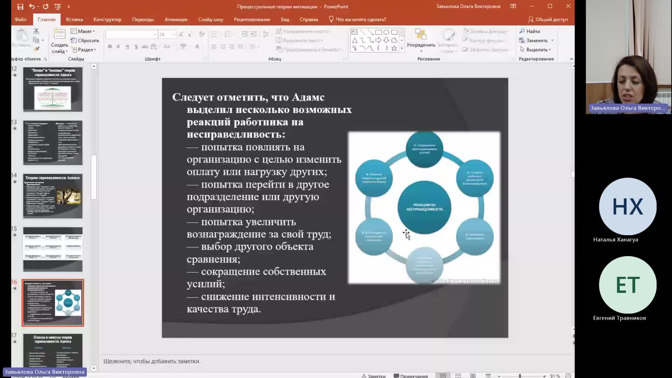672x378 pixels.
Task: Click the new slide icon (Создать слайд)
Action: click(59, 34)
